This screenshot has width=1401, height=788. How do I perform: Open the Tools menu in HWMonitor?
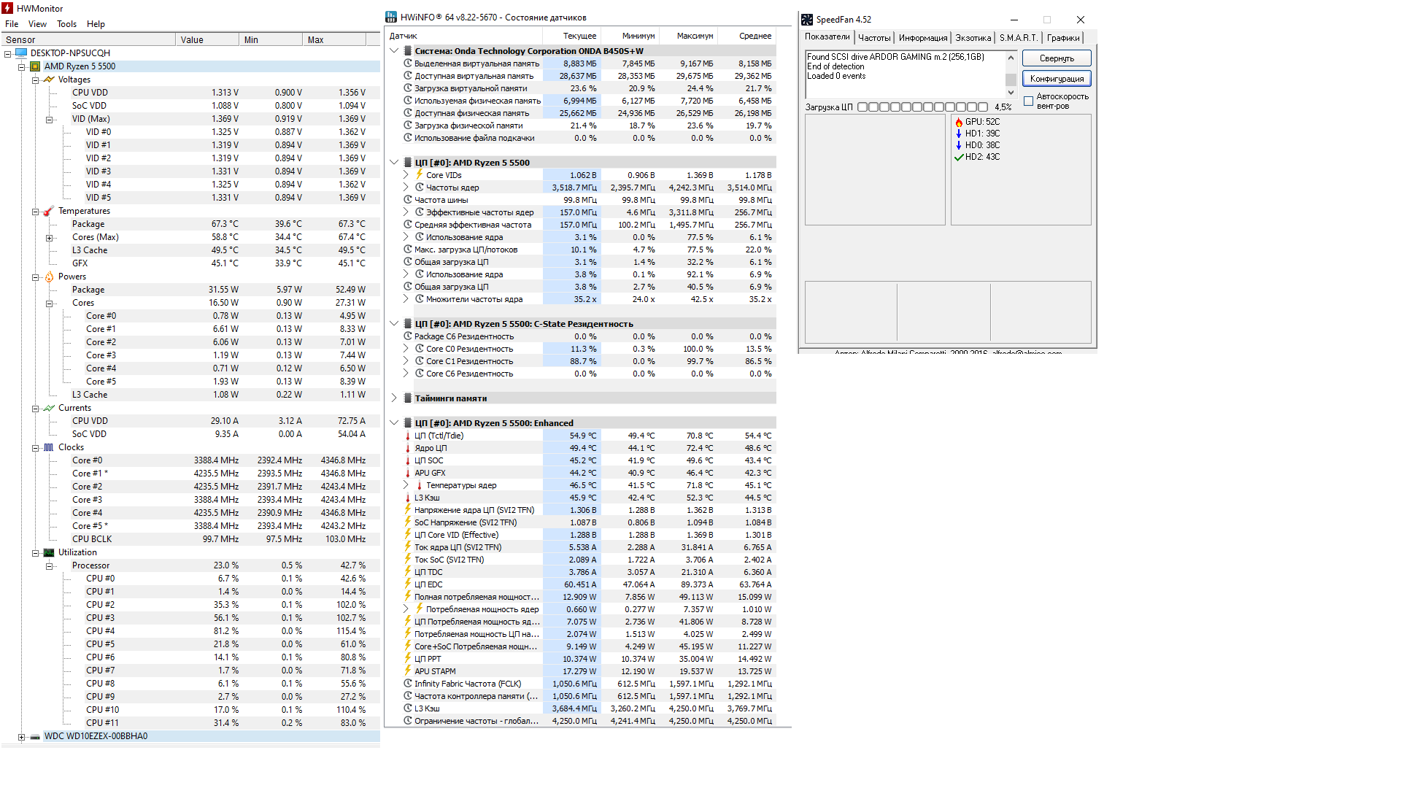click(66, 24)
